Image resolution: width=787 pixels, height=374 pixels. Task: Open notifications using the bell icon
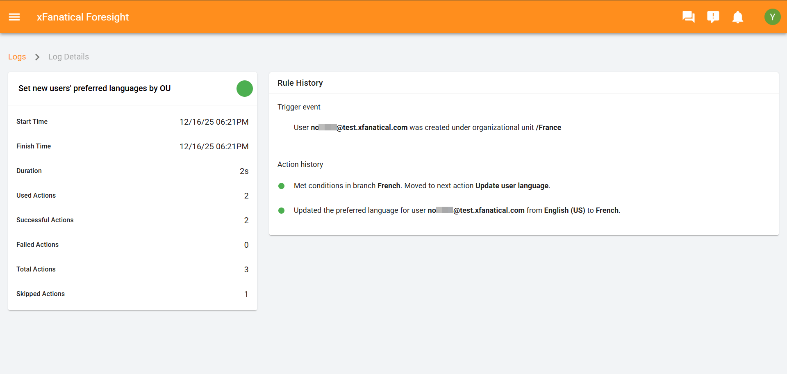point(737,17)
